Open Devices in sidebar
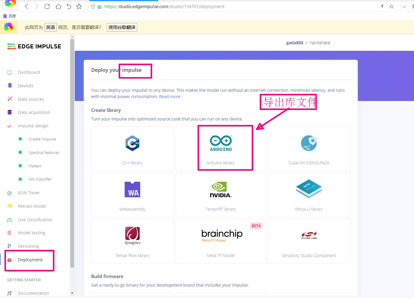The width and height of the screenshot is (414, 298). 25,86
